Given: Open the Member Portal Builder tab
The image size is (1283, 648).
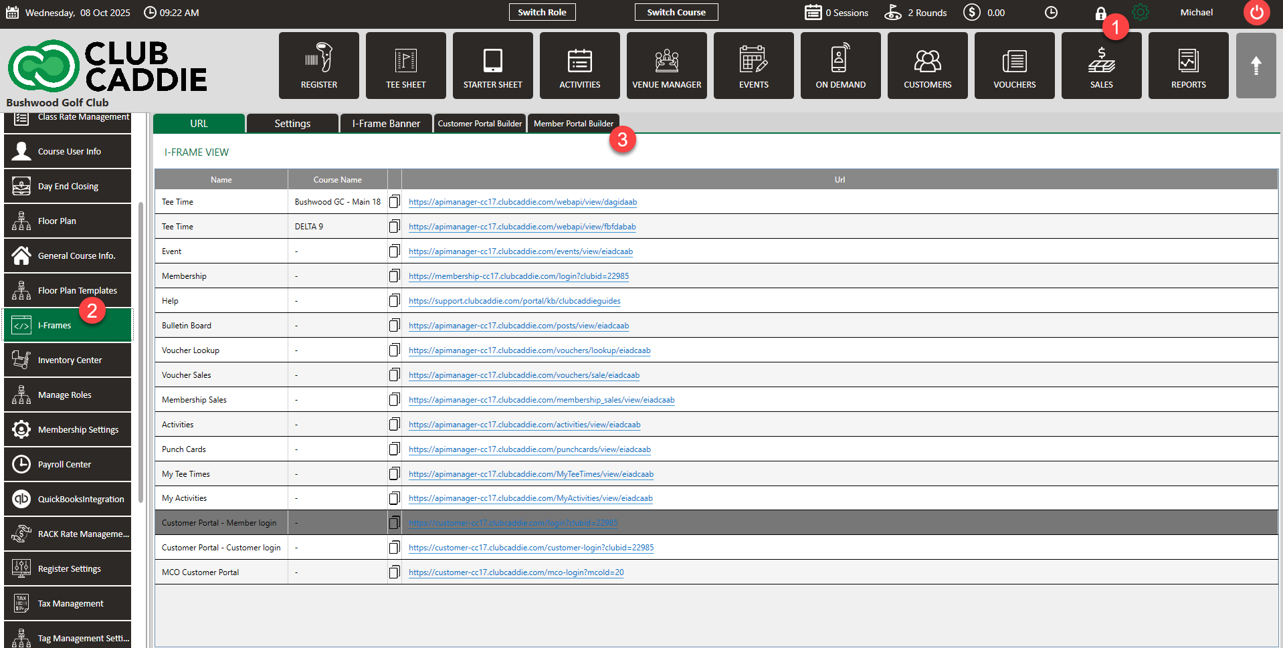Looking at the screenshot, I should coord(573,124).
